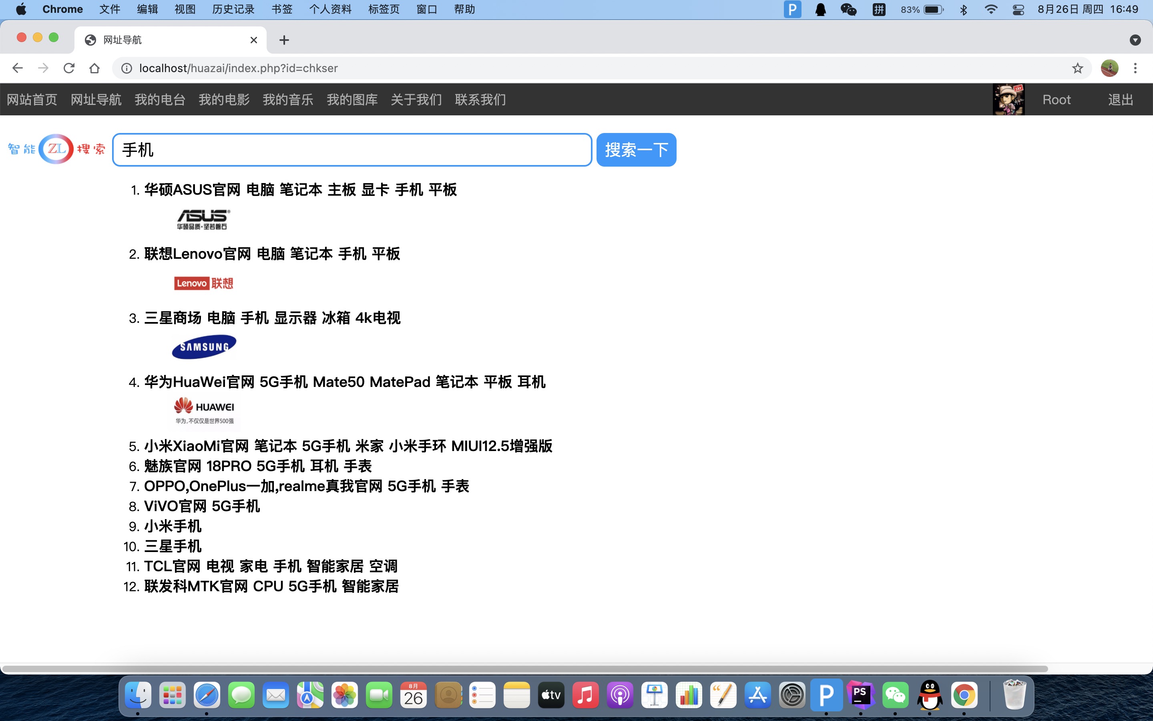
Task: Open the Chrome profile avatar
Action: tap(1109, 68)
